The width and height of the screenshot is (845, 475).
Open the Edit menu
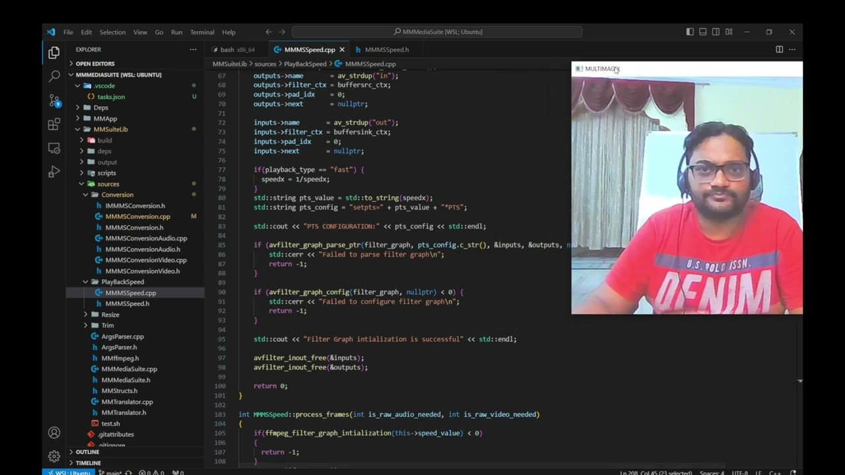86,32
